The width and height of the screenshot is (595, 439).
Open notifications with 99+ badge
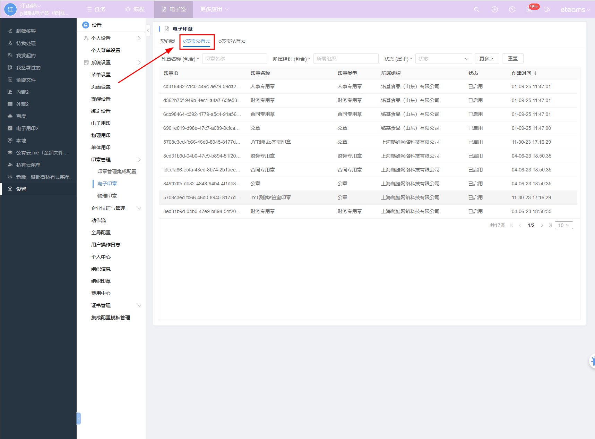[x=530, y=9]
